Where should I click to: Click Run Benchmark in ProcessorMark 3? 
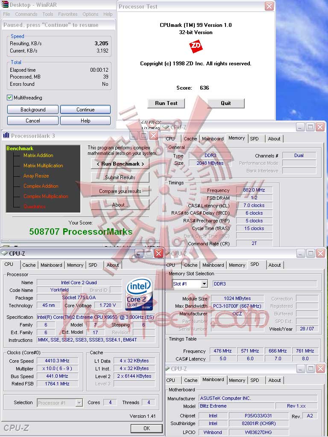tap(120, 164)
